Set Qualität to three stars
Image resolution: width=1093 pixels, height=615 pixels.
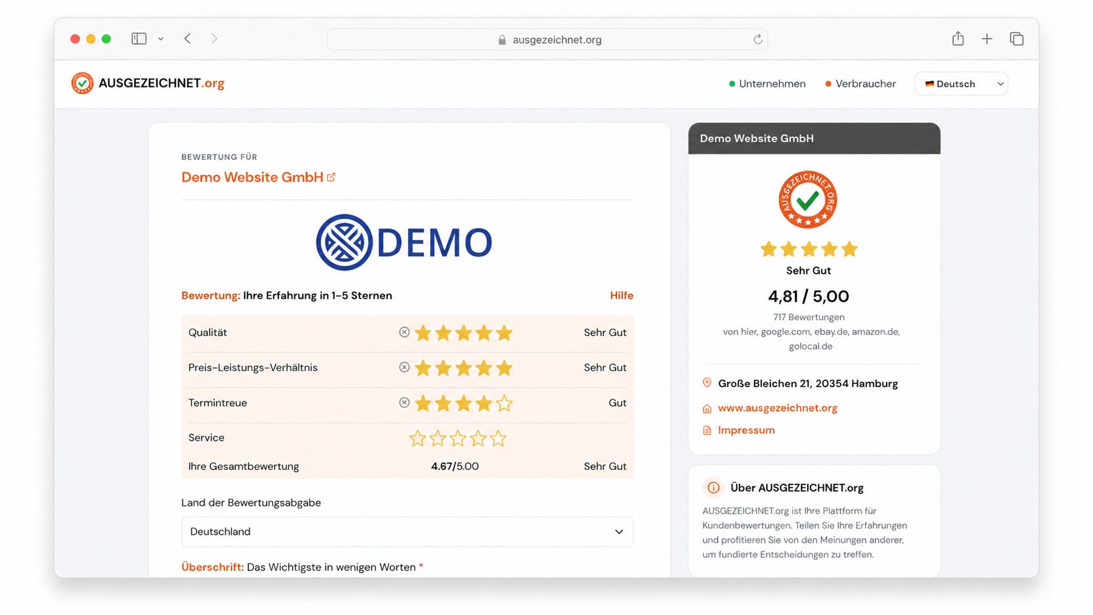click(x=463, y=333)
